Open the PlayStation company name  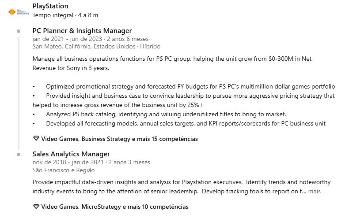50,6
